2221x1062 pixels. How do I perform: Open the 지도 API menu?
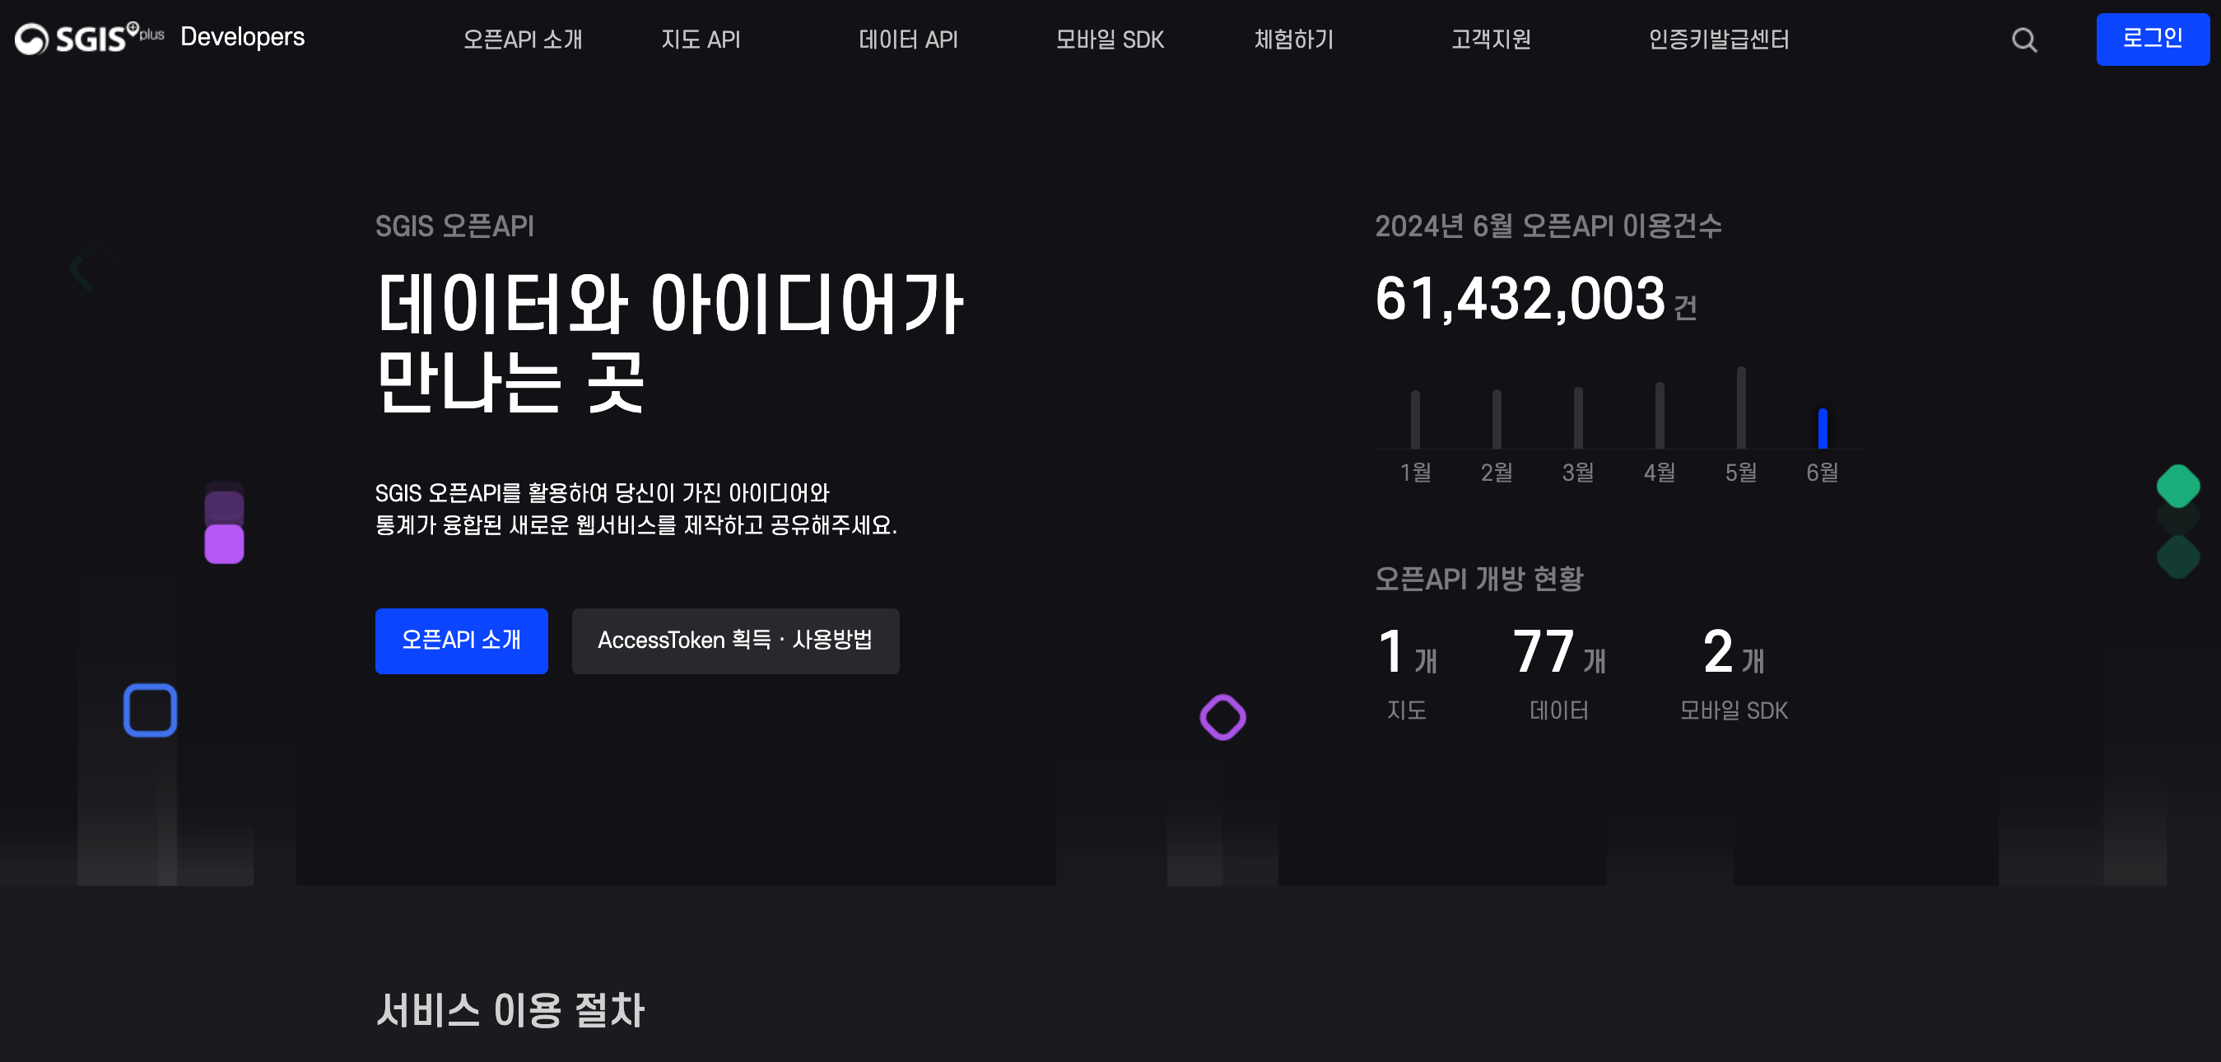(x=700, y=40)
